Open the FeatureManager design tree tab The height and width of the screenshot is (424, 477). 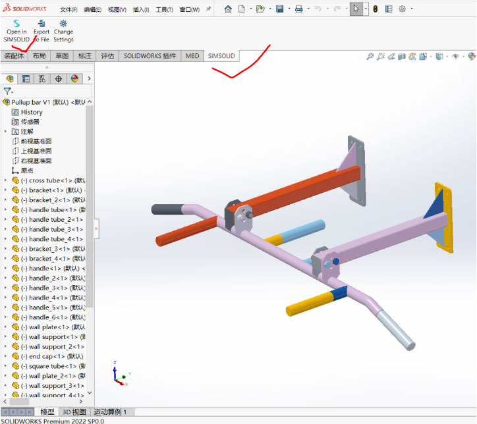[9, 79]
